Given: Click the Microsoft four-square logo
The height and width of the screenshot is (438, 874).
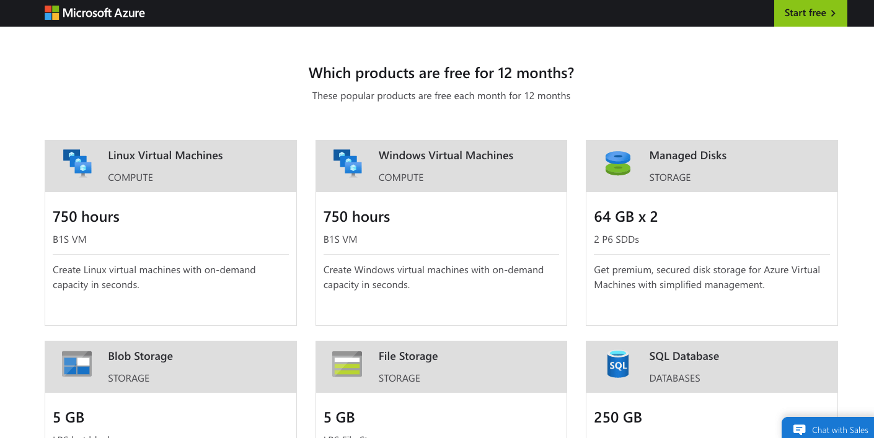Looking at the screenshot, I should [x=52, y=13].
